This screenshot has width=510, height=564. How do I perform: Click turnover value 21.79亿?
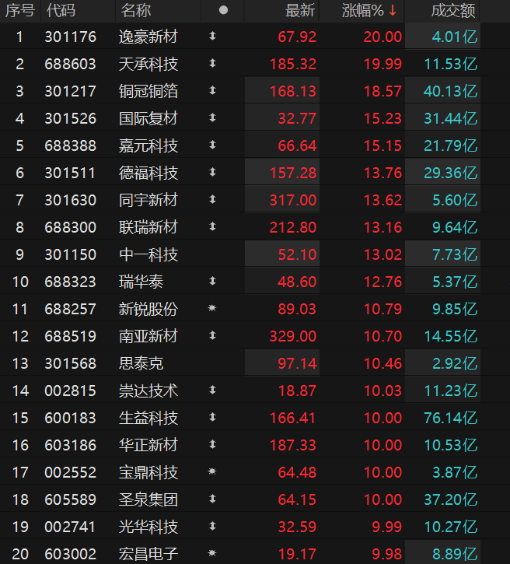click(451, 145)
